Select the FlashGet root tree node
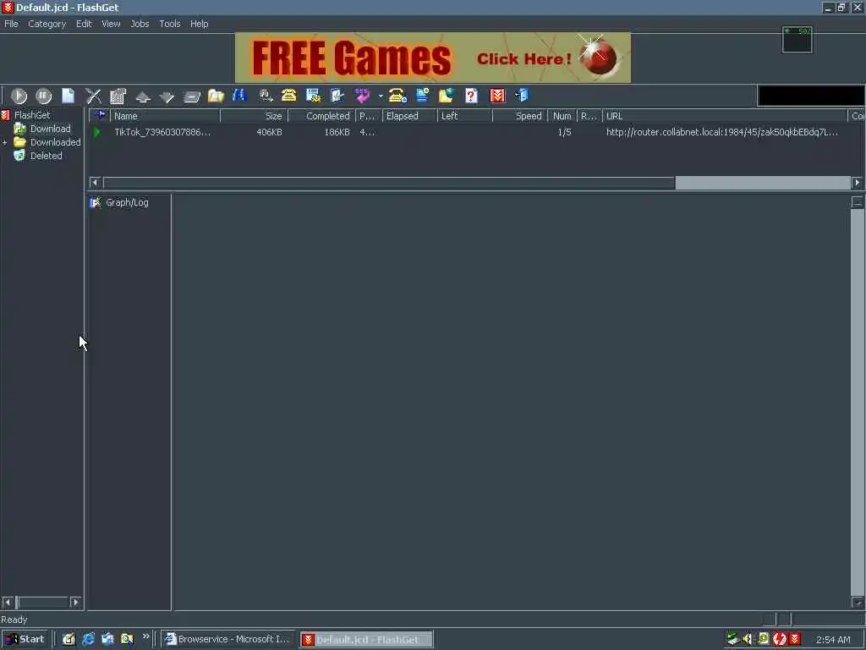 (x=32, y=115)
